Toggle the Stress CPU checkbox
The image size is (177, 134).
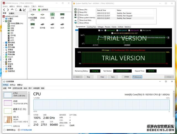pos(79,10)
